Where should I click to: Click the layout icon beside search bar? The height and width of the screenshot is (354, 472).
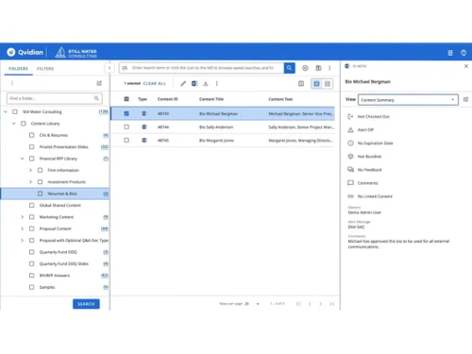[318, 68]
